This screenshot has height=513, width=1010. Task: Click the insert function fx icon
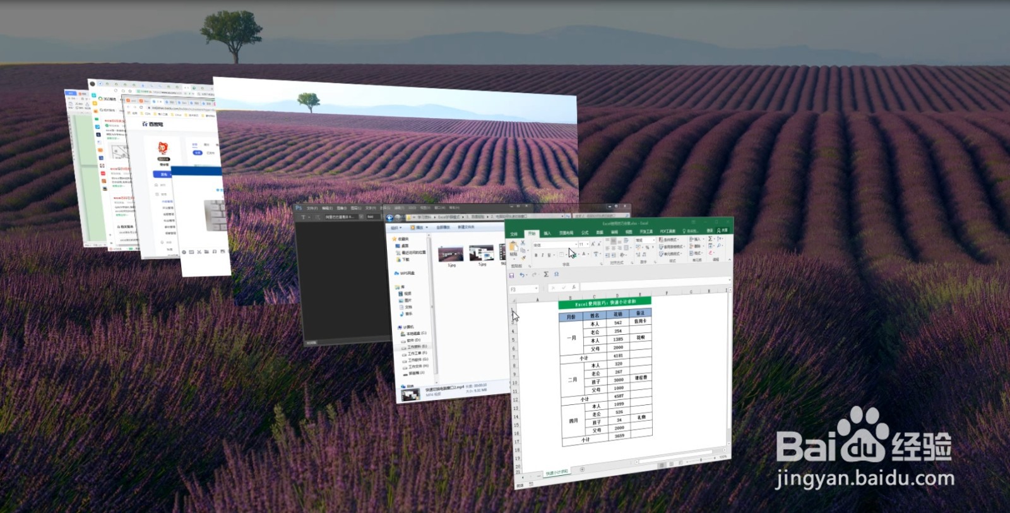point(573,287)
